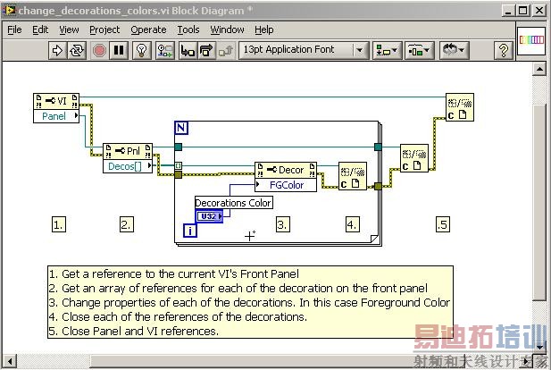Click the For Loop N count terminal
Image resolution: width=551 pixels, height=370 pixels.
tap(181, 128)
